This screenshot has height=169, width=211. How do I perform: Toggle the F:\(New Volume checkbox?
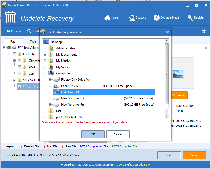(9, 47)
